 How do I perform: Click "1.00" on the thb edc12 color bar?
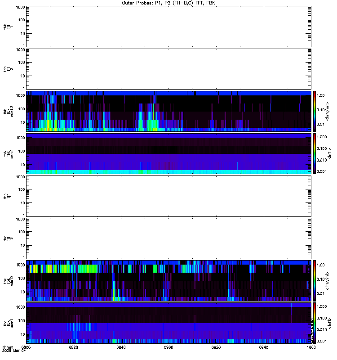[321, 95]
